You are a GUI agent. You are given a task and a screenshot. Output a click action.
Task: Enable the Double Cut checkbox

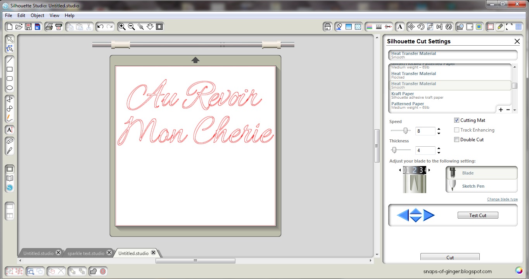pyautogui.click(x=456, y=140)
